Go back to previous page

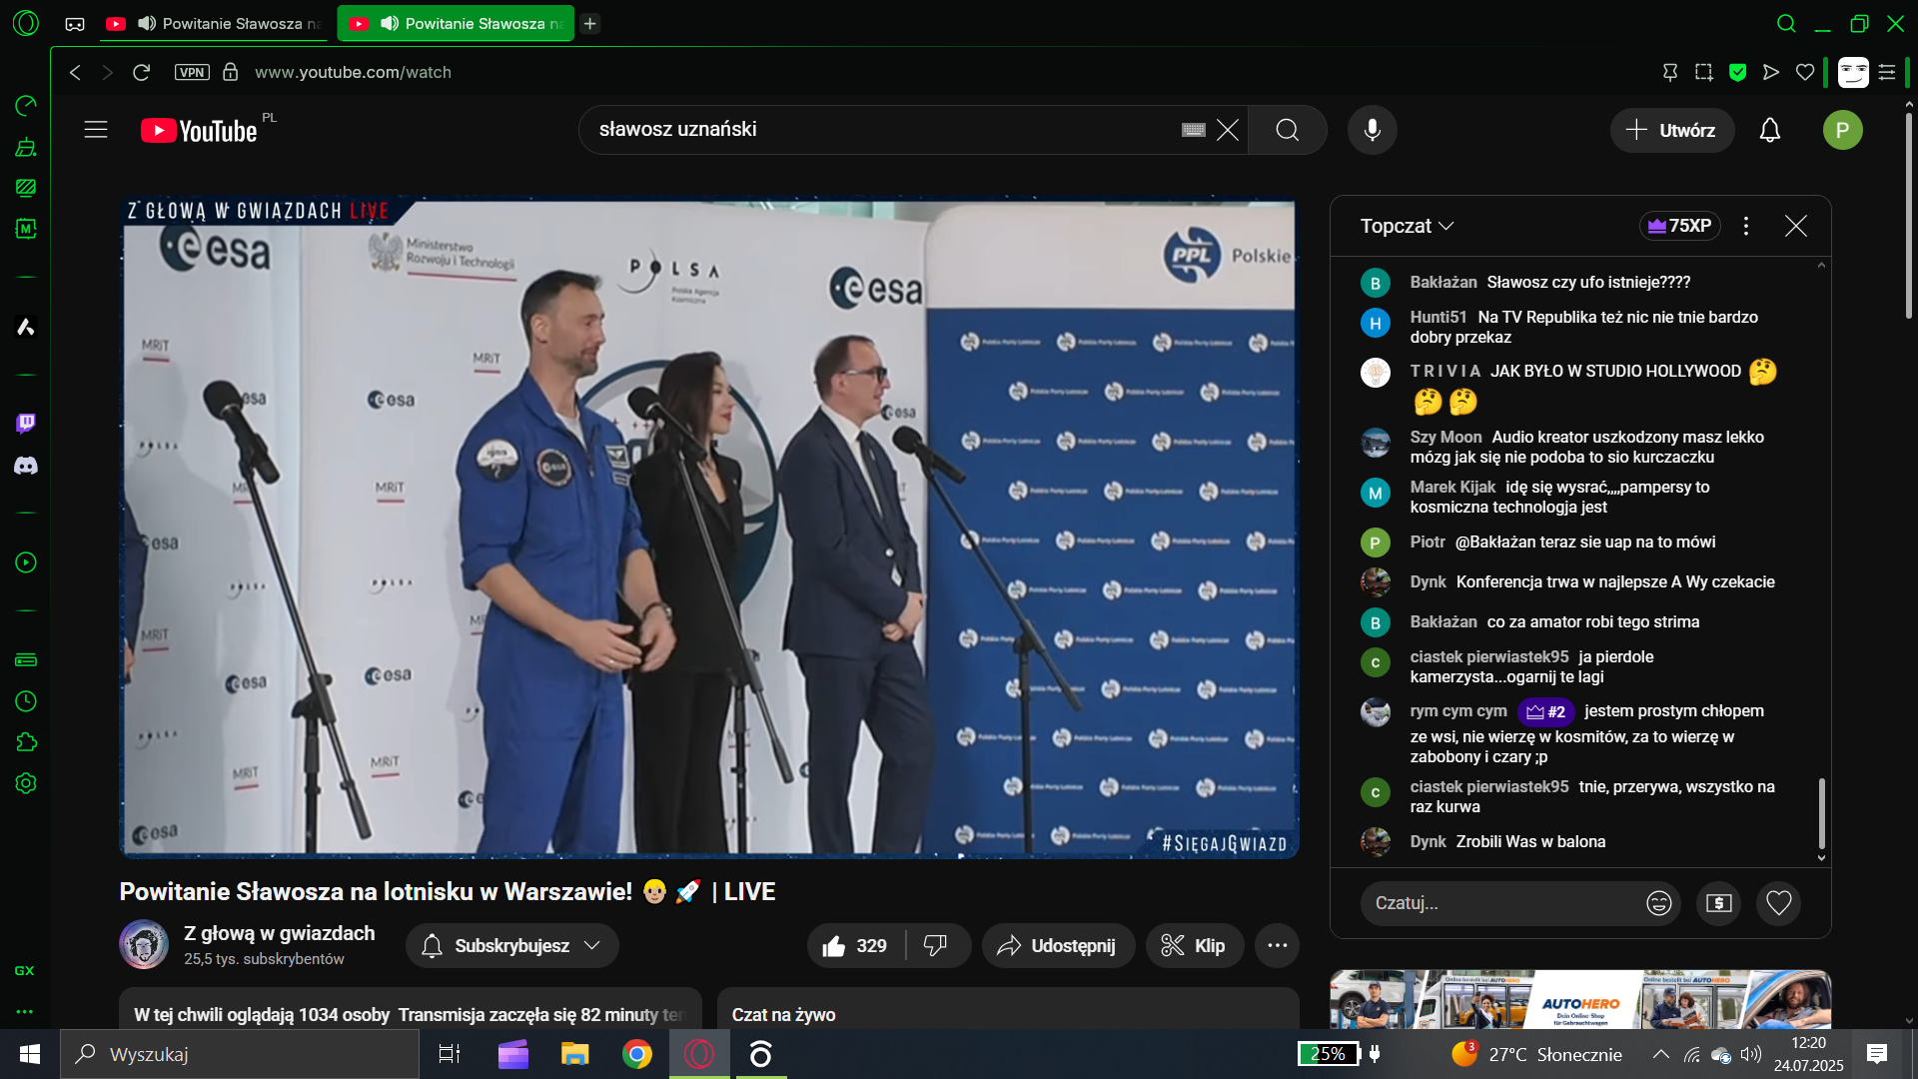click(75, 72)
